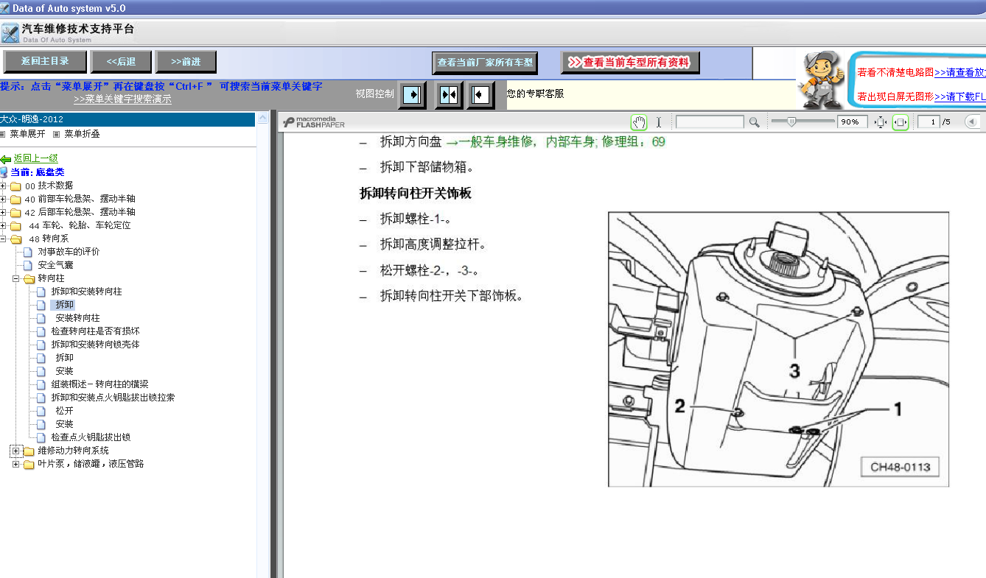Expand the 维修动力转向系统 node
Screen dimensions: 986x578
pyautogui.click(x=16, y=451)
